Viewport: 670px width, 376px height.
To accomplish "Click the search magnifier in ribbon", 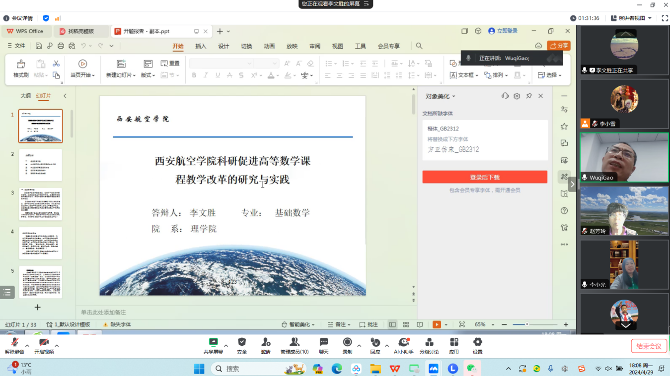I will 419,46.
